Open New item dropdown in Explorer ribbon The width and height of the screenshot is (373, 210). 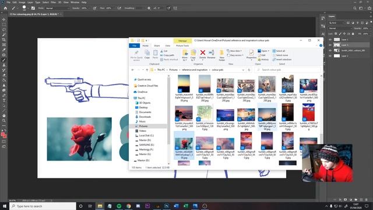click(x=234, y=51)
